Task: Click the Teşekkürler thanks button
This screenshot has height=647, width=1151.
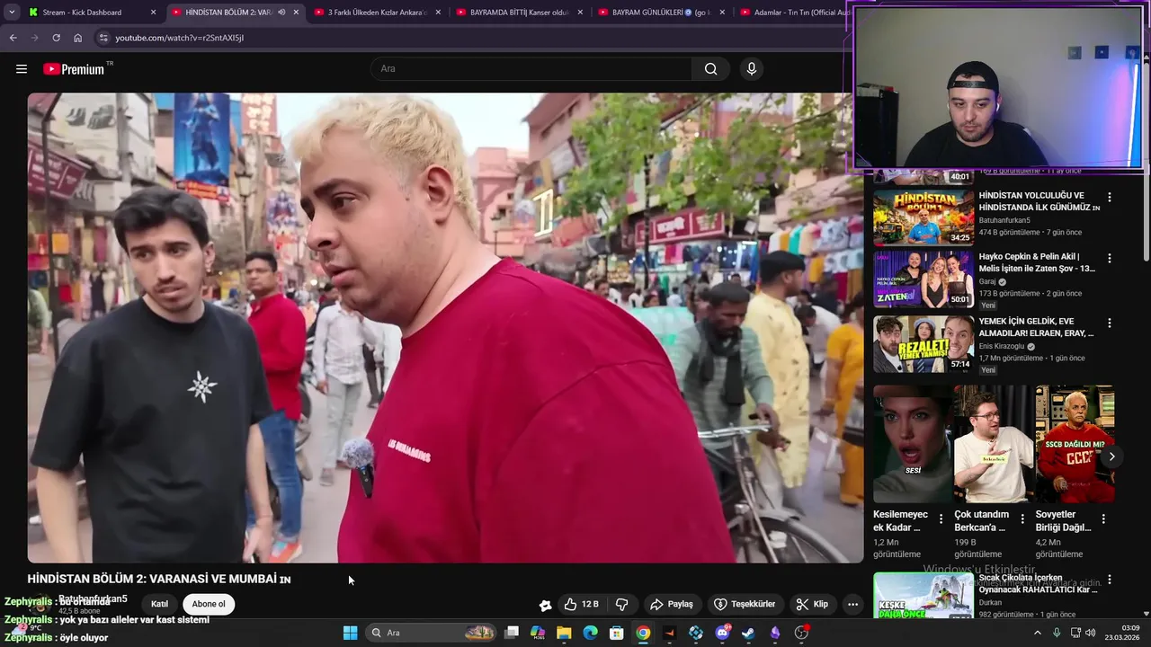Action: (745, 605)
